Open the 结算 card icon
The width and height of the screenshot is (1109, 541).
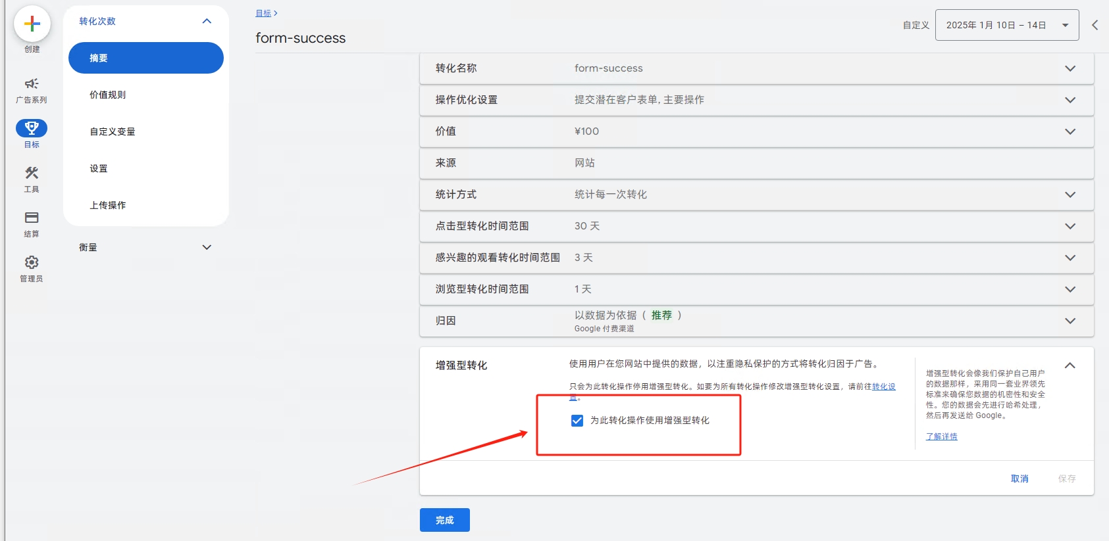point(32,218)
